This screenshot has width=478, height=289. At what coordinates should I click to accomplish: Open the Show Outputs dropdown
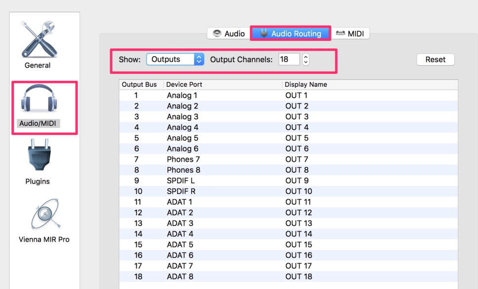175,59
